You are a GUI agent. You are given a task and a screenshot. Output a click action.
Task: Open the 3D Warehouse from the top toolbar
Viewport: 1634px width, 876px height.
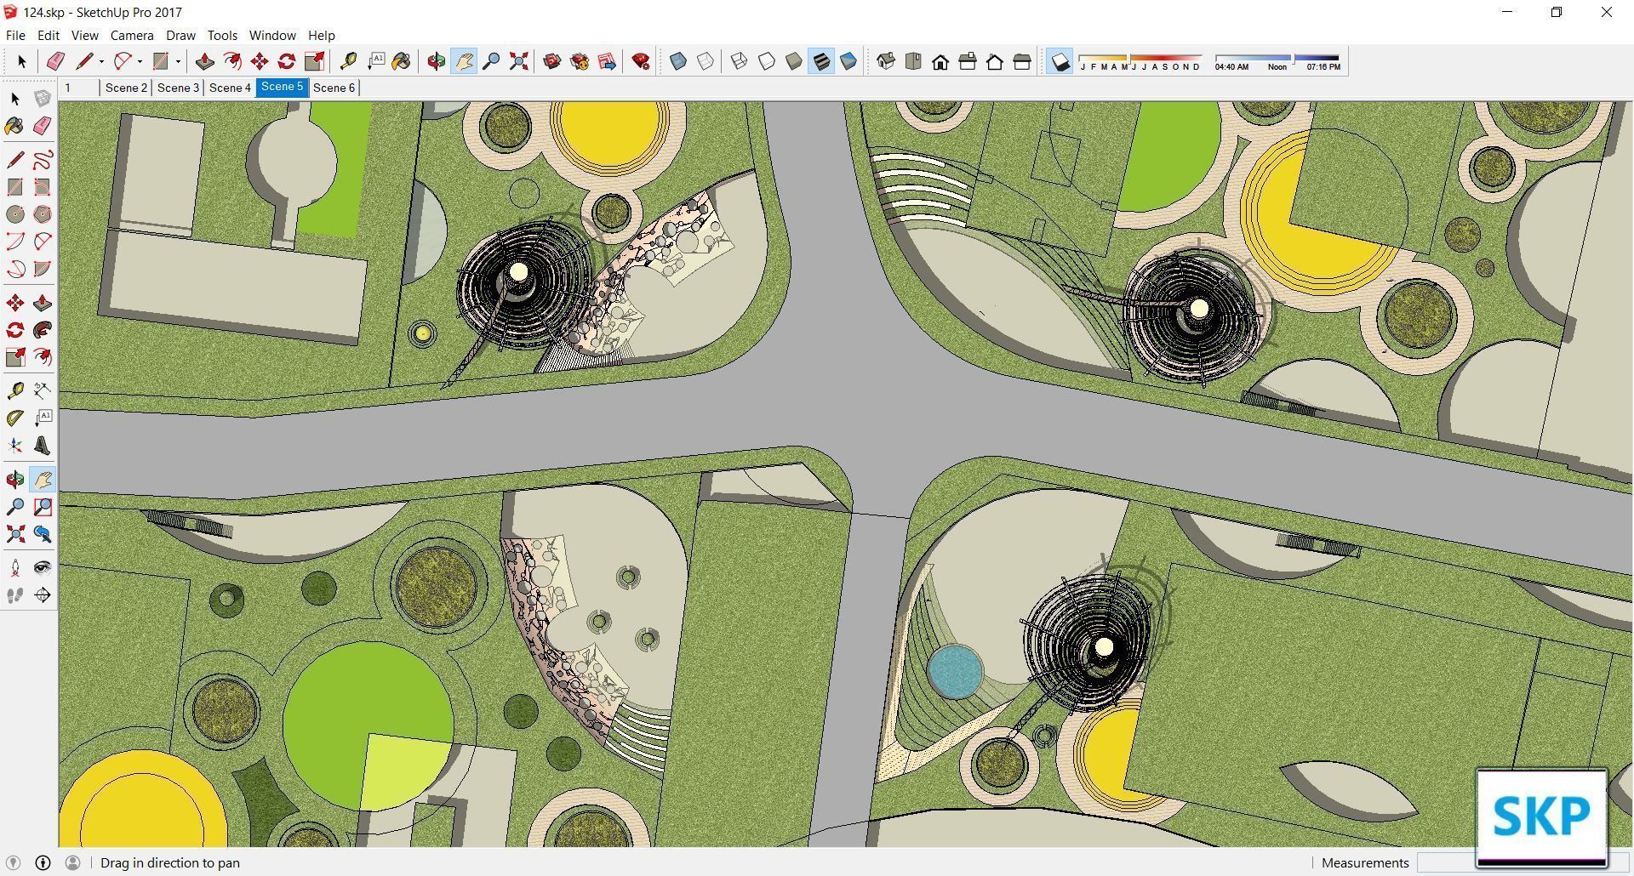pyautogui.click(x=552, y=61)
